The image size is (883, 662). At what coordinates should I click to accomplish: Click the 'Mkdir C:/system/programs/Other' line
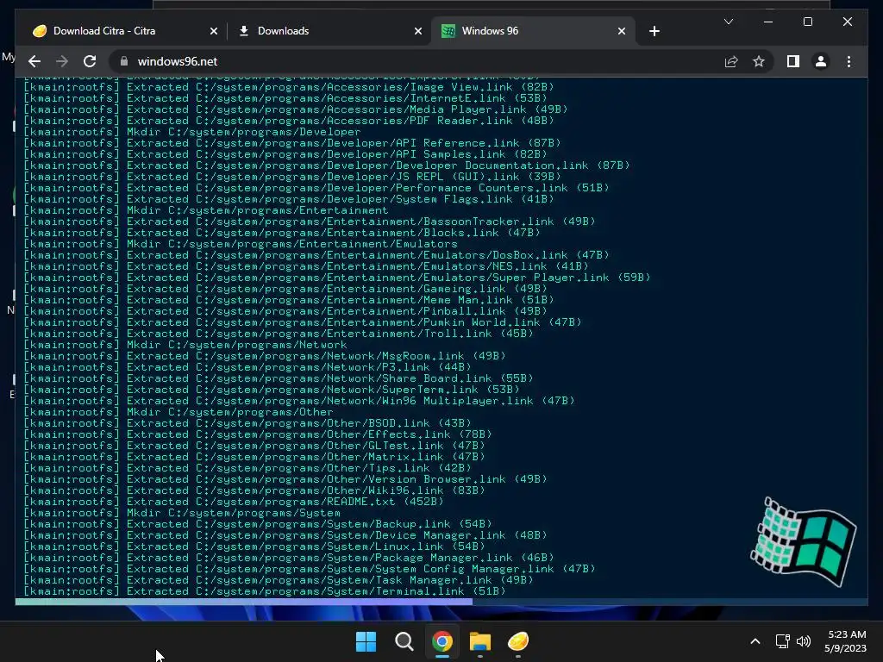178,412
